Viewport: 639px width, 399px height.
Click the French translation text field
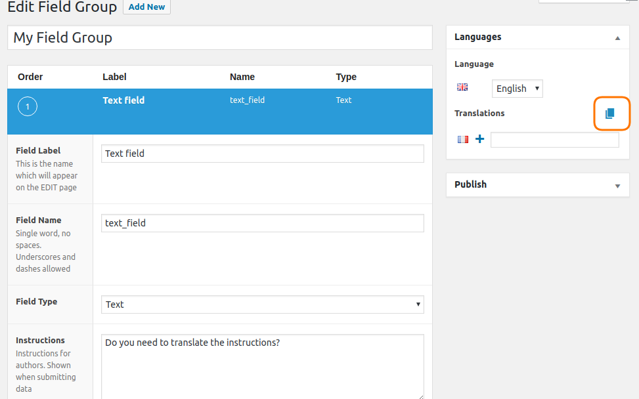tap(555, 140)
